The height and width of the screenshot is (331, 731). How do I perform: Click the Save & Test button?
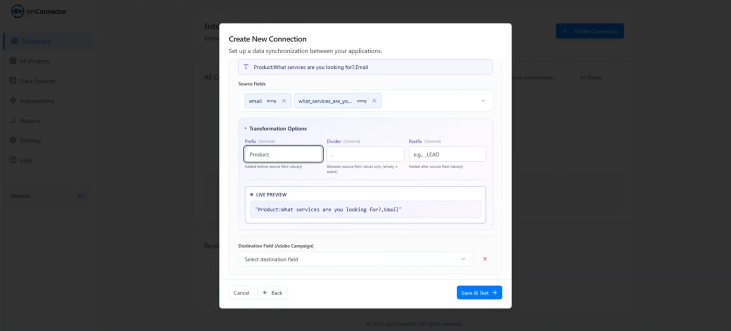tap(479, 292)
